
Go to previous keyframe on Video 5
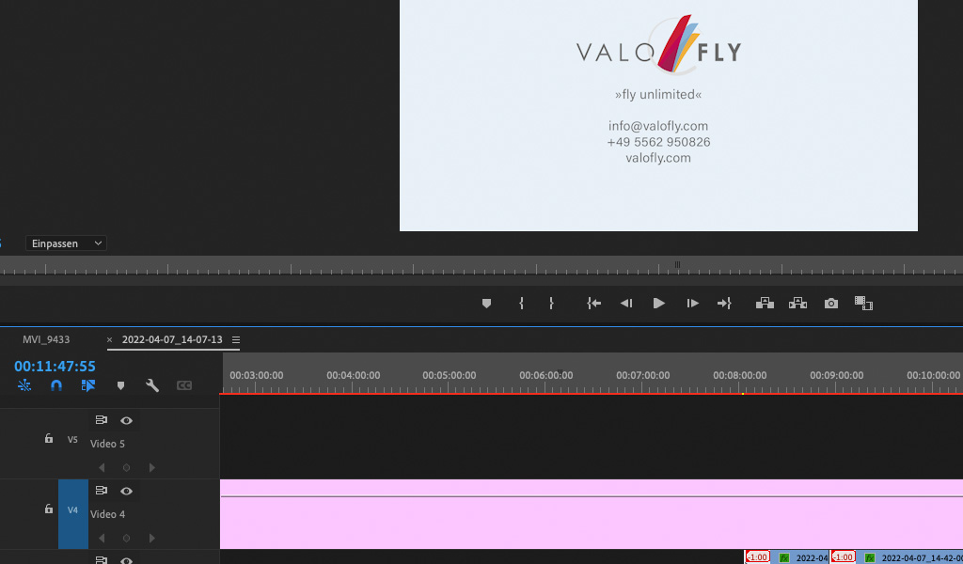102,467
